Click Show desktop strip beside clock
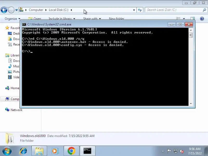This screenshot has width=208, height=156. point(206,151)
